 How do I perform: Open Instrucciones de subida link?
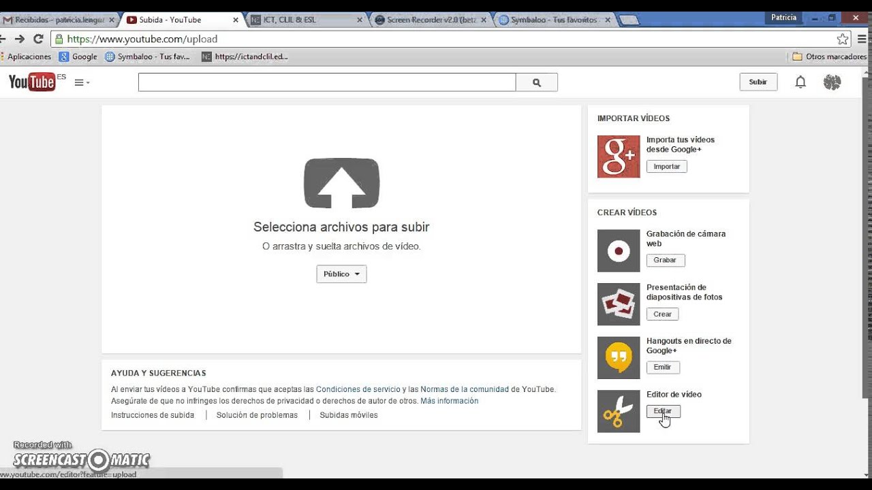click(153, 415)
